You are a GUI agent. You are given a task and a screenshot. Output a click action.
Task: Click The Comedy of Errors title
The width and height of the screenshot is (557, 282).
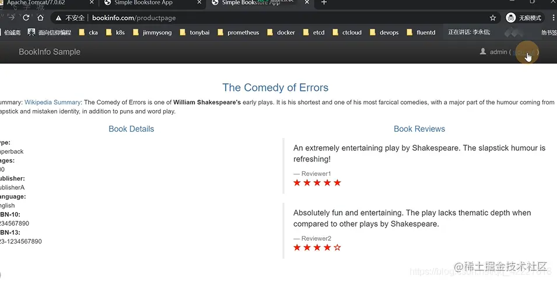[x=275, y=87]
